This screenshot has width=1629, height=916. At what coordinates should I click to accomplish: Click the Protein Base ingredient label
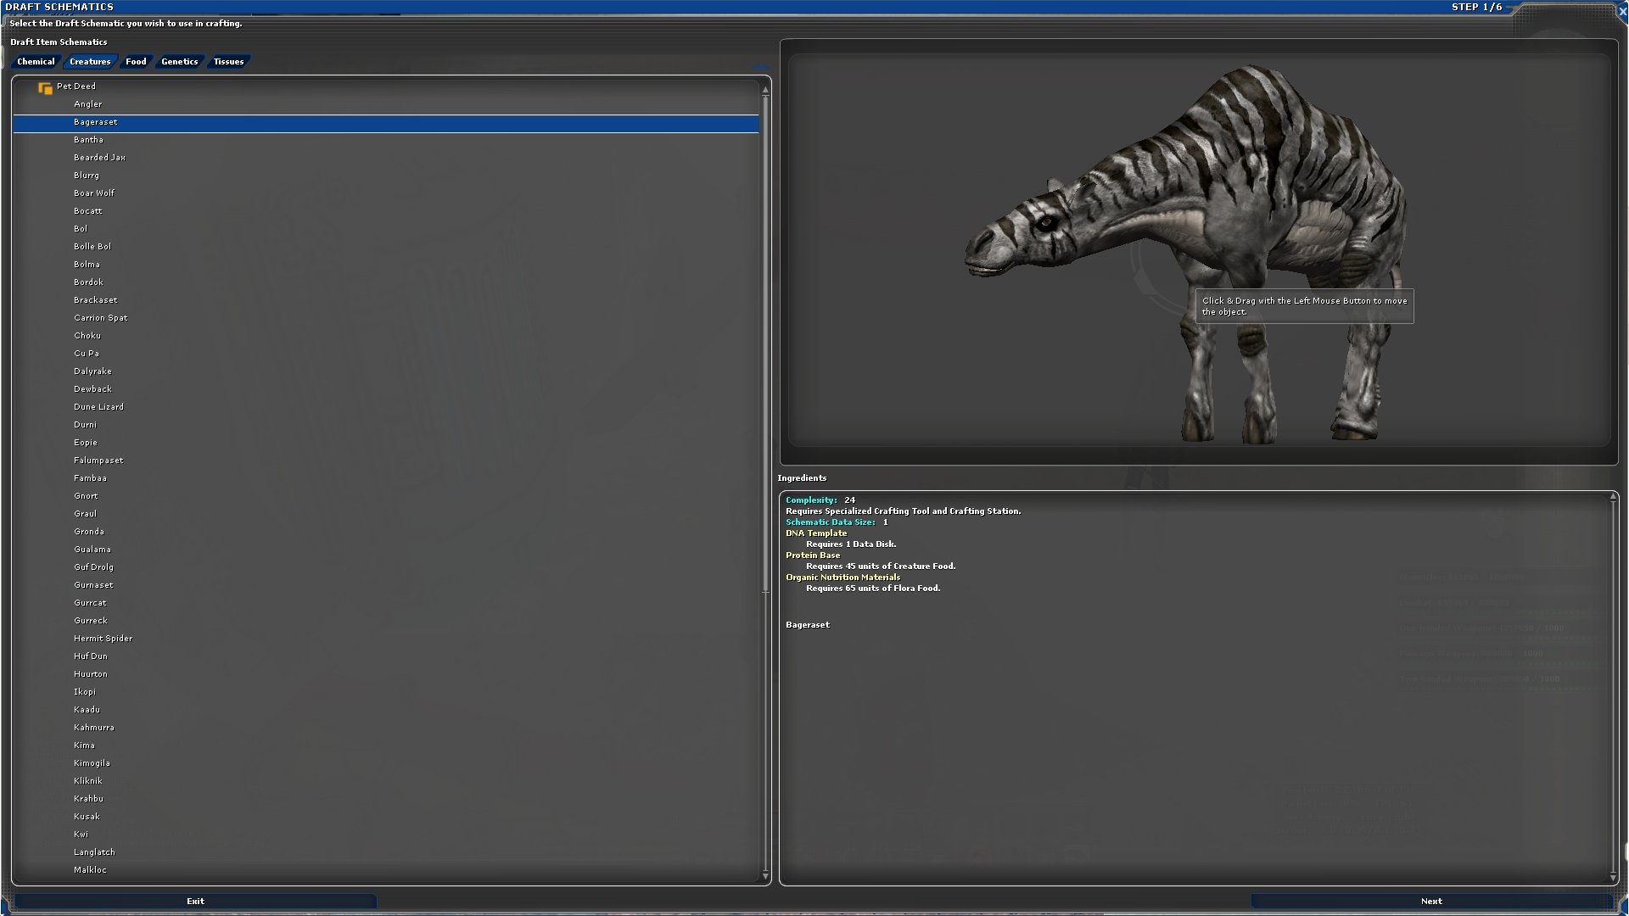point(813,556)
